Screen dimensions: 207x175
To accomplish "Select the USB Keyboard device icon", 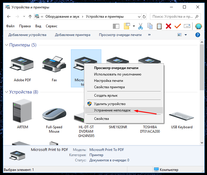I will coord(182,116).
